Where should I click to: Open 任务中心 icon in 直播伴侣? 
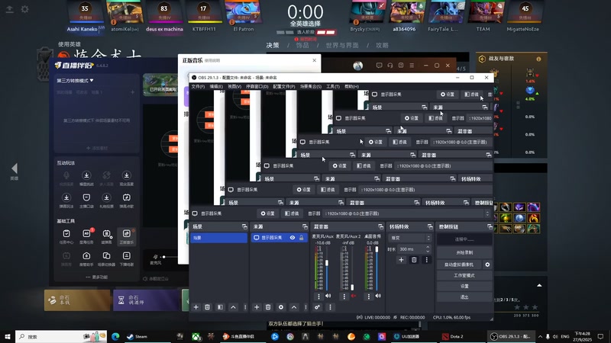click(x=66, y=236)
